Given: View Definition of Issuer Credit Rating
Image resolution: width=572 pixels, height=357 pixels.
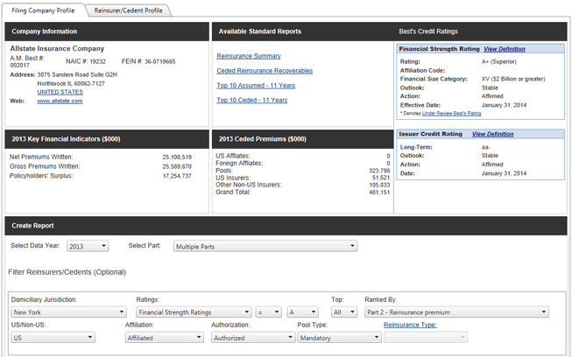Looking at the screenshot, I should pos(492,134).
